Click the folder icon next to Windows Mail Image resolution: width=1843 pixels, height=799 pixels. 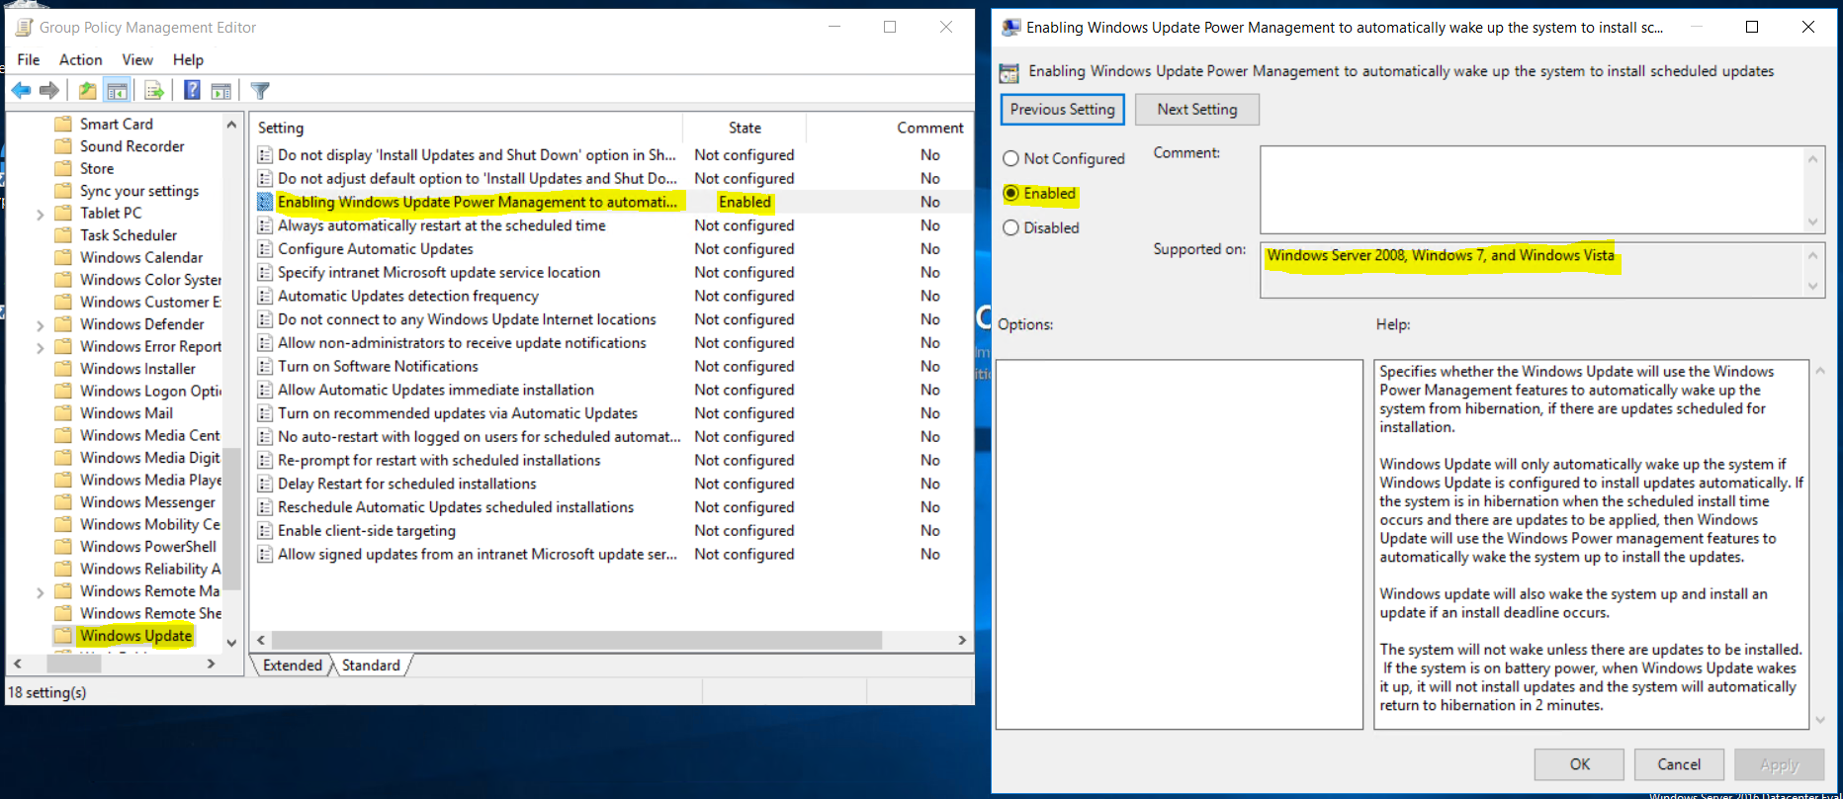[63, 413]
